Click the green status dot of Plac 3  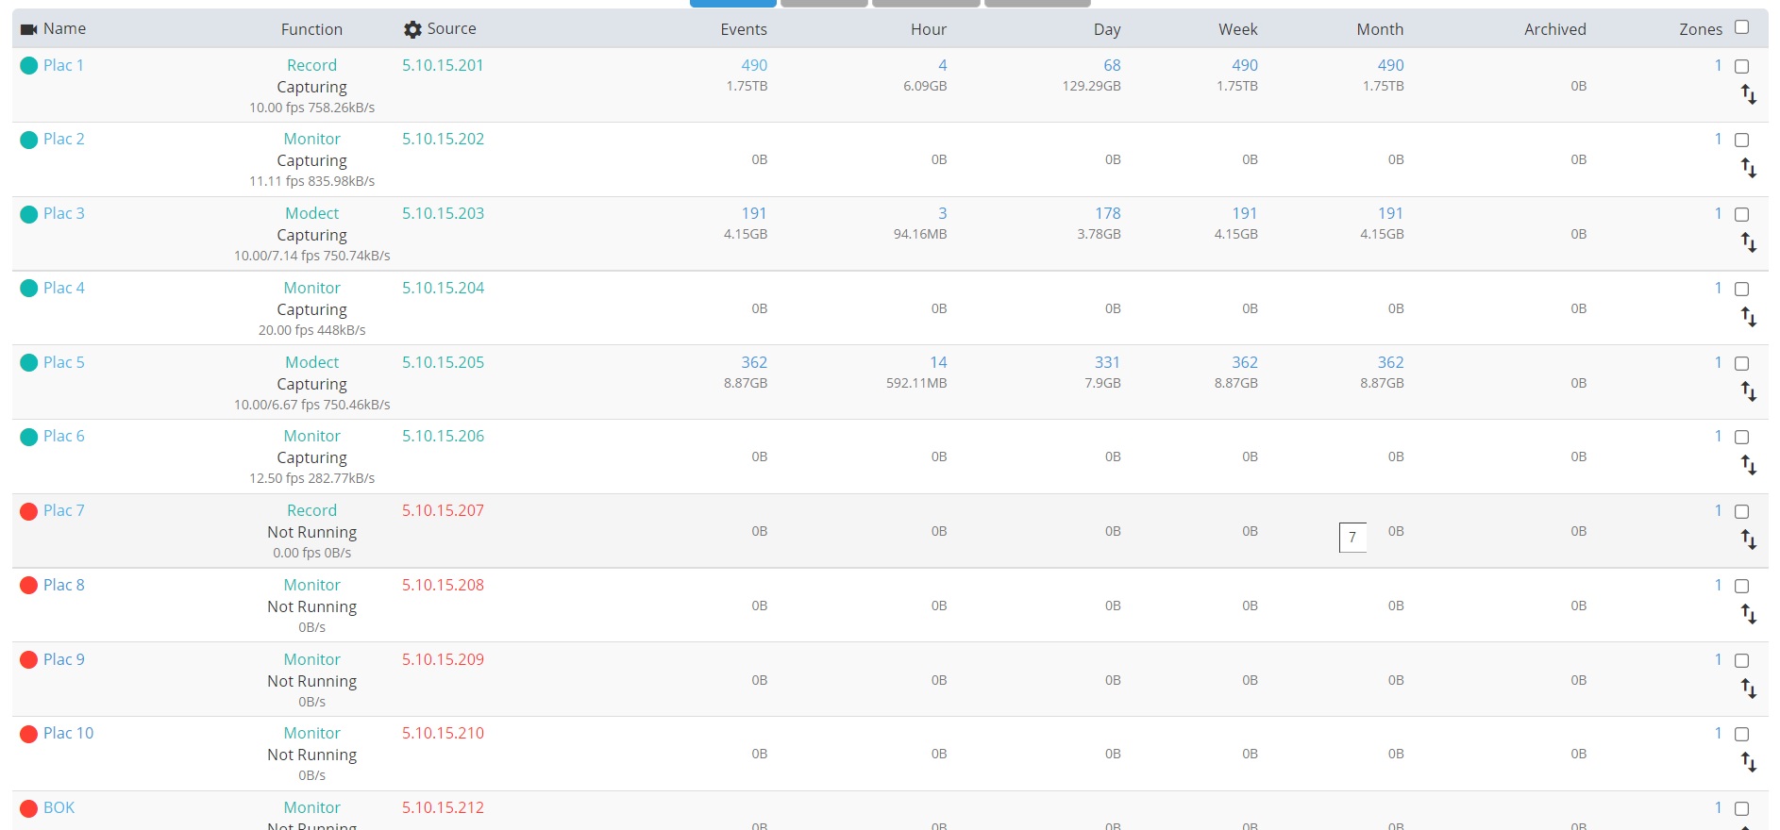[29, 214]
